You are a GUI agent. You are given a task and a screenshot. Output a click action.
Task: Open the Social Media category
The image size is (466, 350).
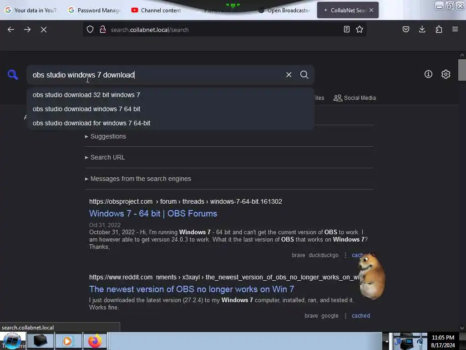[355, 98]
